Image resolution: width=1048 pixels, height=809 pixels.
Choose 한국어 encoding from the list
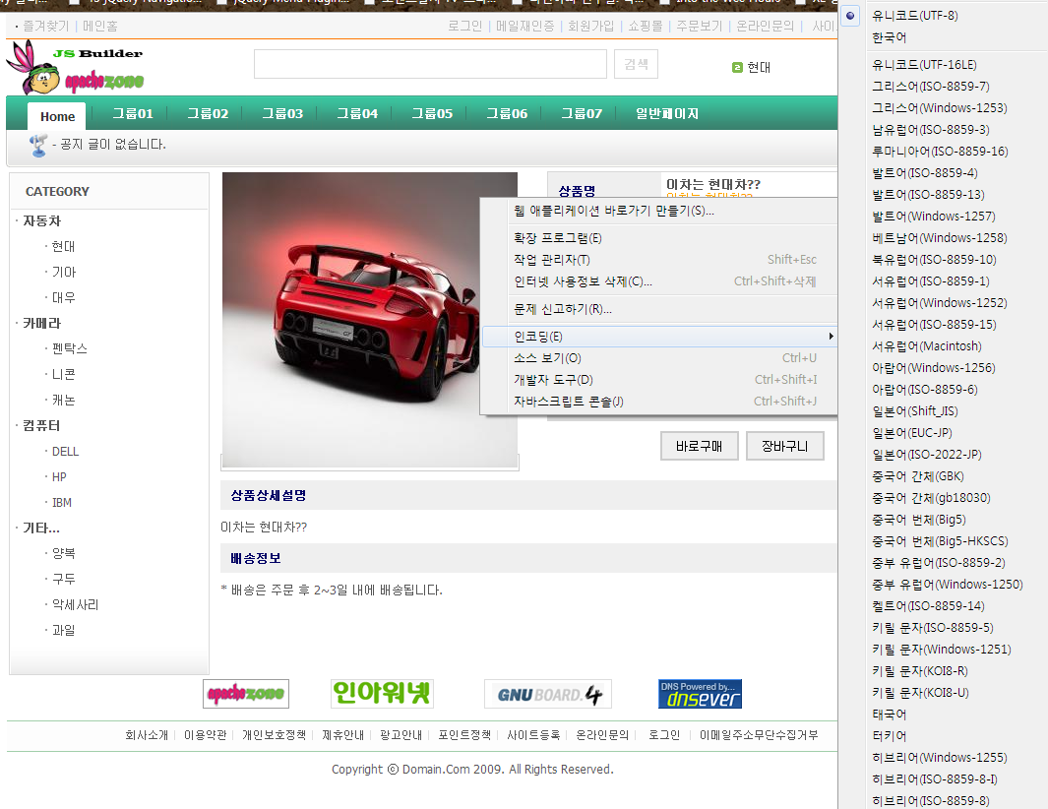(889, 37)
